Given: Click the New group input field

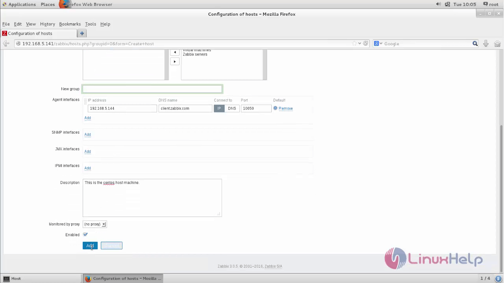Looking at the screenshot, I should pyautogui.click(x=152, y=89).
